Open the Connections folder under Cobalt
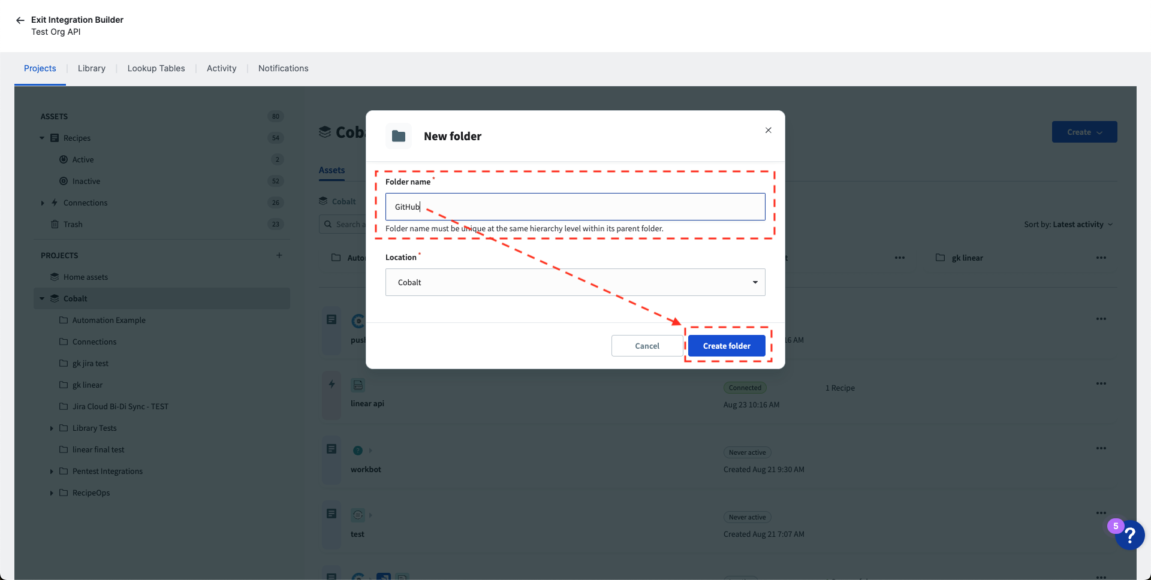The height and width of the screenshot is (580, 1151). (94, 342)
